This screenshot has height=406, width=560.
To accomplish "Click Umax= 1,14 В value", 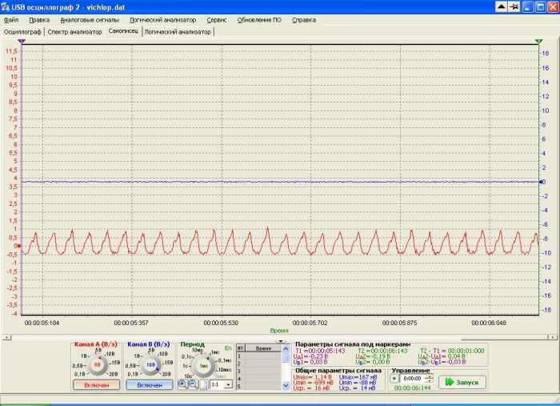I will coord(312,377).
